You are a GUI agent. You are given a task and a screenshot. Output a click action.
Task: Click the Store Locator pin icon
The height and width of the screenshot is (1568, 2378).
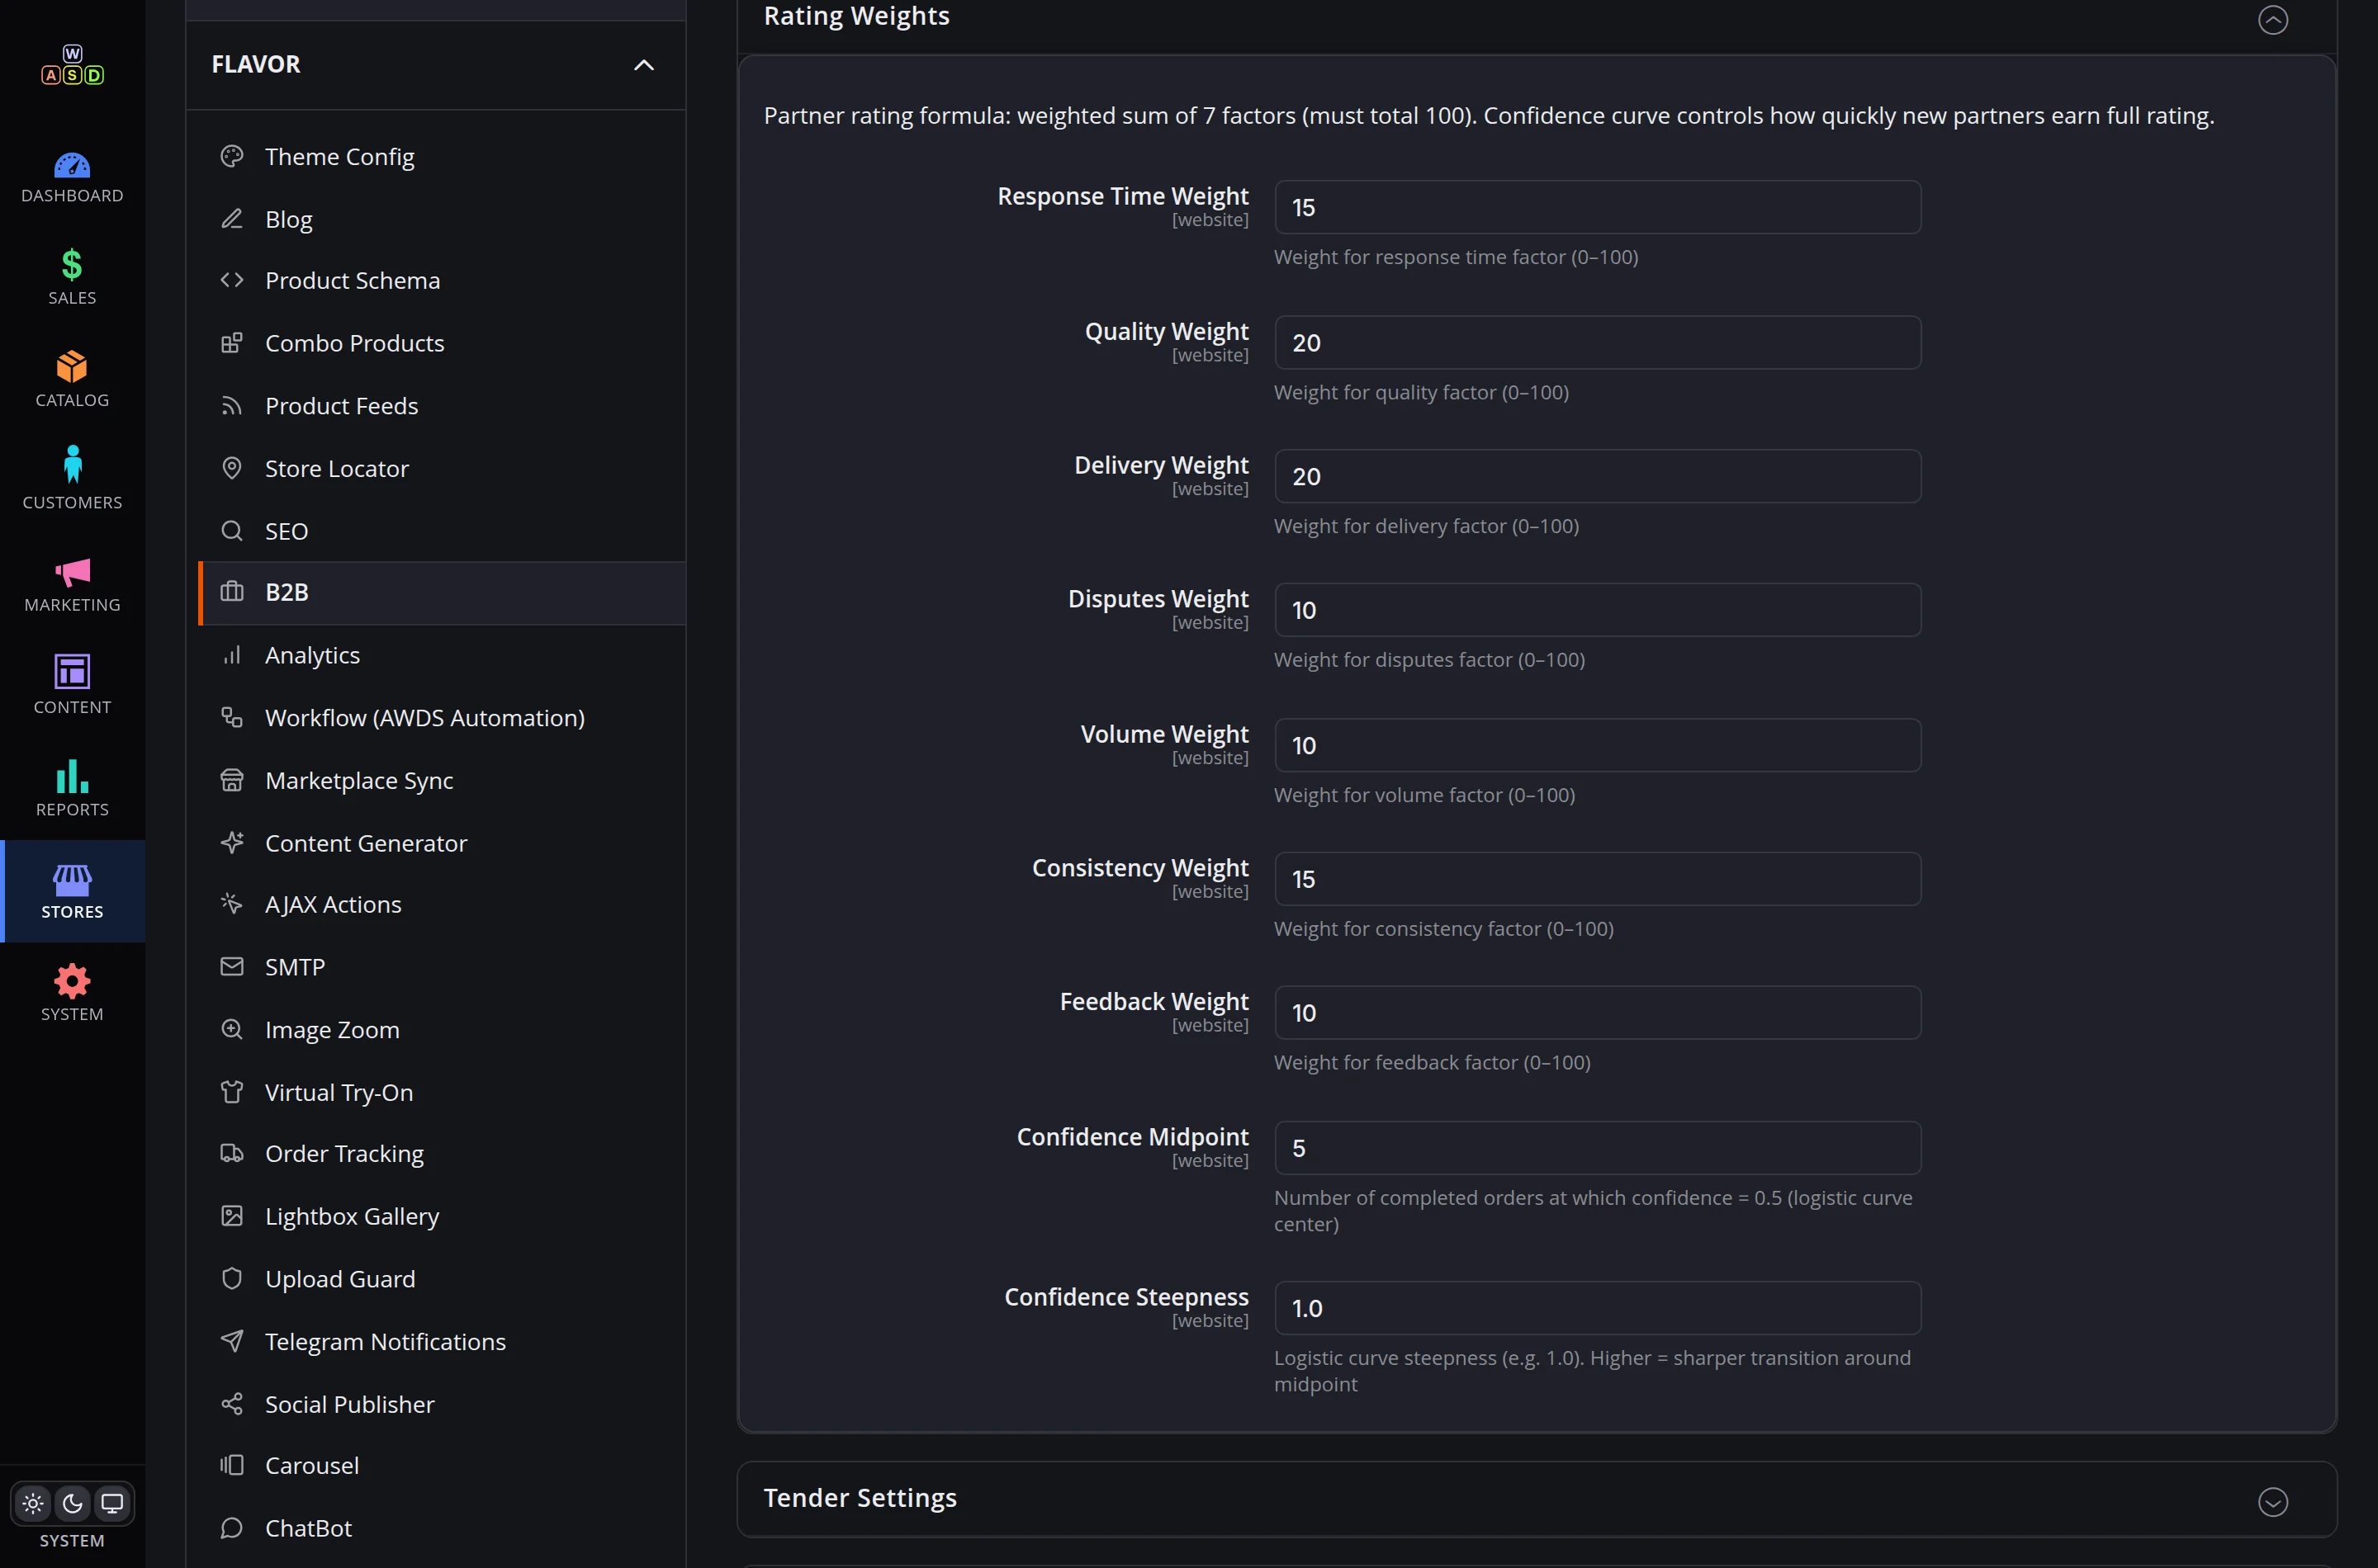pos(232,468)
